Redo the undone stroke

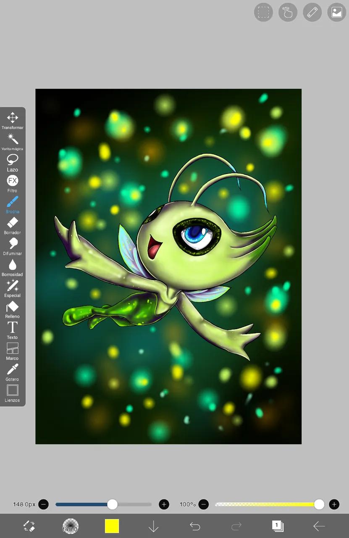pos(236,526)
